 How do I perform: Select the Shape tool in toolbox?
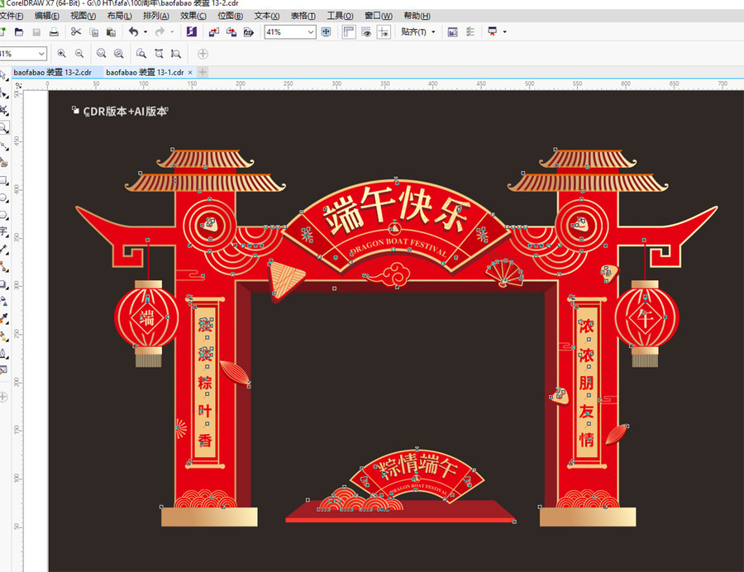4,93
